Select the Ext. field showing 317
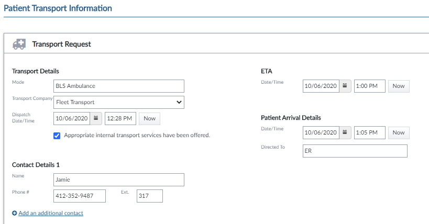 pyautogui.click(x=150, y=196)
